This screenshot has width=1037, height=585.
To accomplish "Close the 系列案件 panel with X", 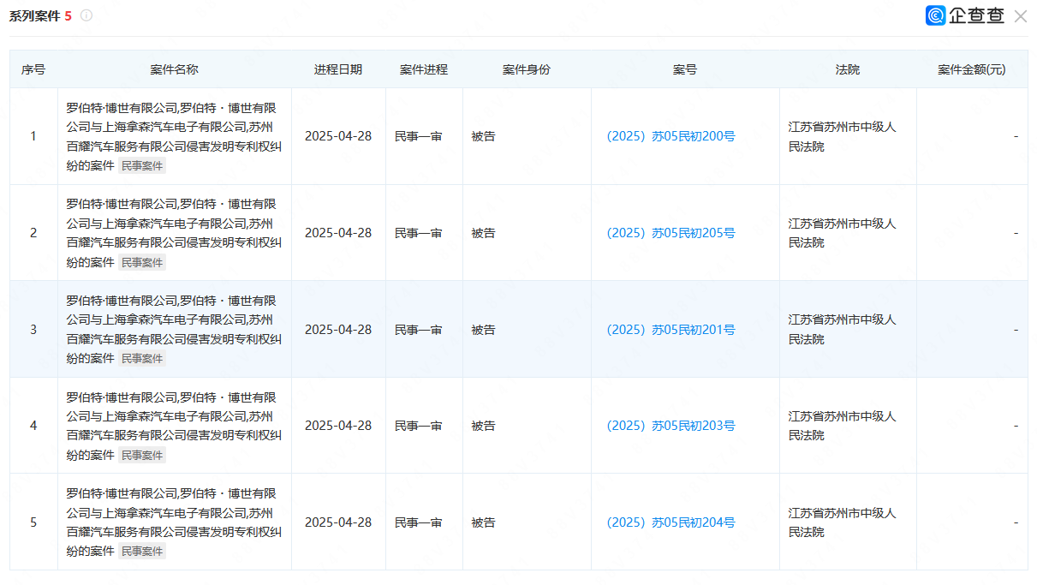I will click(1020, 16).
